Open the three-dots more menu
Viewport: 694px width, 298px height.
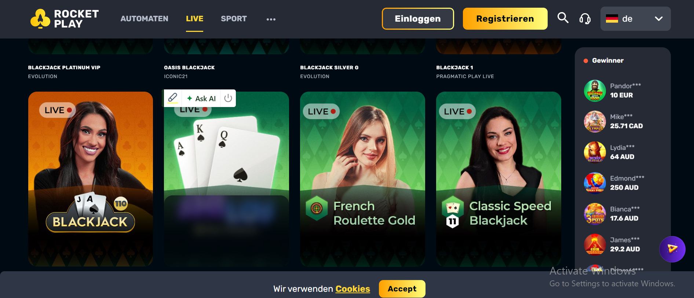coord(271,19)
